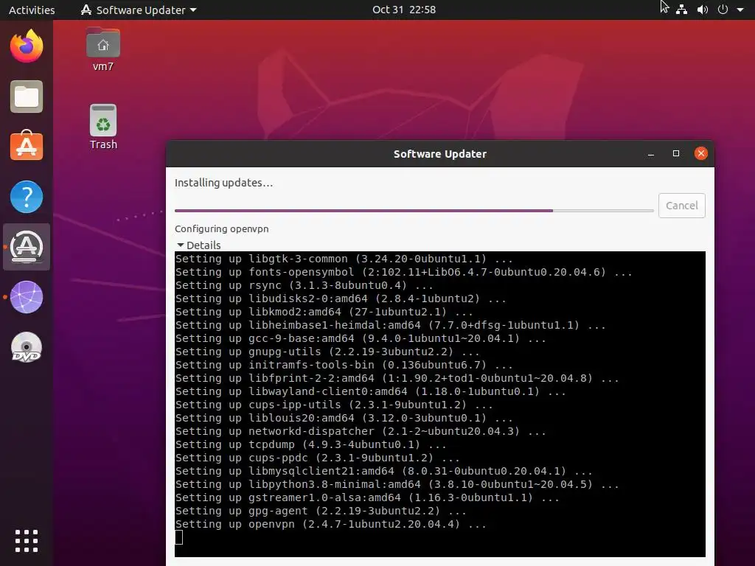Open the Files manager in dock
755x566 pixels.
tap(27, 97)
